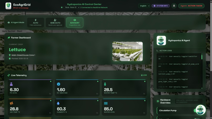Click the air temp wind icon

point(12,103)
